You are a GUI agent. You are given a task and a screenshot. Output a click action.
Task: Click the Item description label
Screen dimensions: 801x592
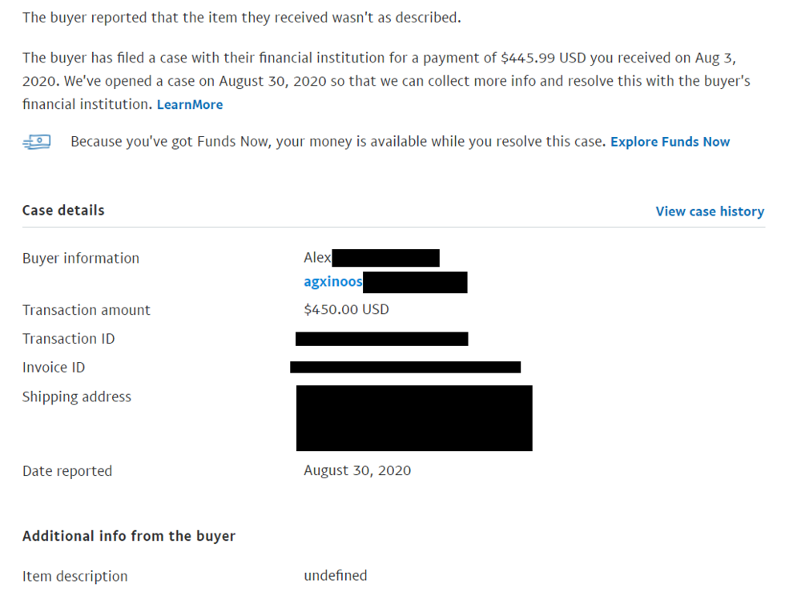75,576
